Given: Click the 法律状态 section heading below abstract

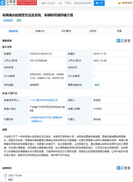Looking at the screenshot, I should pos(7,168).
